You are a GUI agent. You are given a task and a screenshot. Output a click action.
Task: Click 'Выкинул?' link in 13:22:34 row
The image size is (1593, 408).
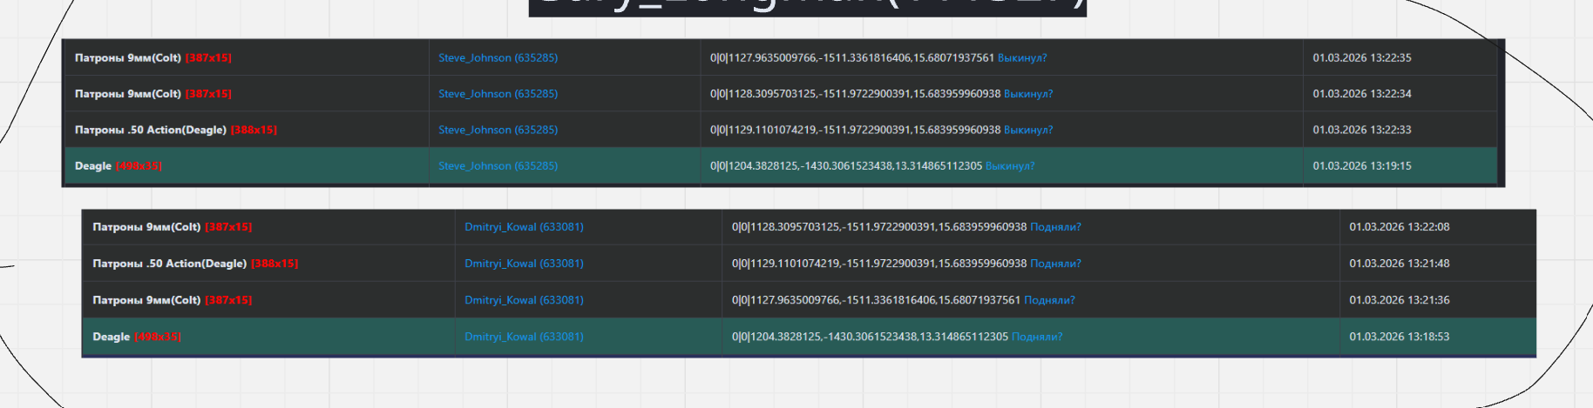coord(1027,94)
